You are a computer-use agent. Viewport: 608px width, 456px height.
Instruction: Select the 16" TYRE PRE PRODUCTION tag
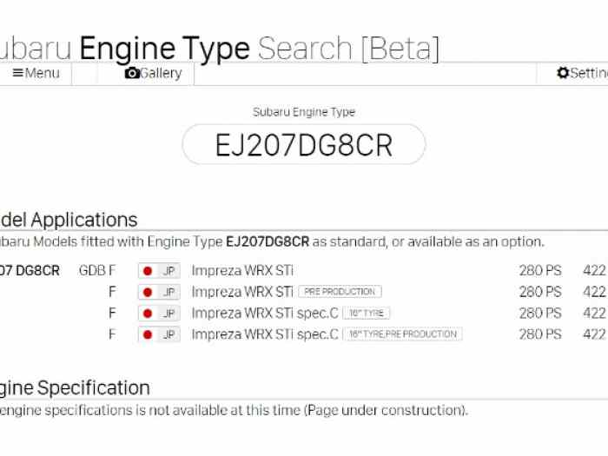click(x=403, y=334)
